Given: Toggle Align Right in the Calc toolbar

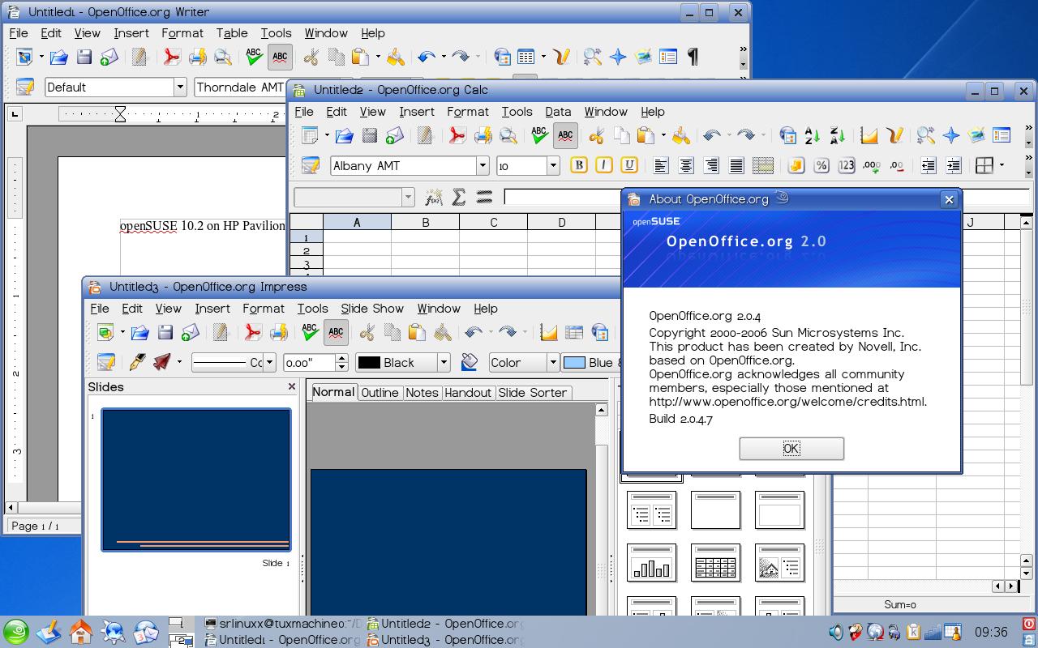Looking at the screenshot, I should pyautogui.click(x=711, y=165).
